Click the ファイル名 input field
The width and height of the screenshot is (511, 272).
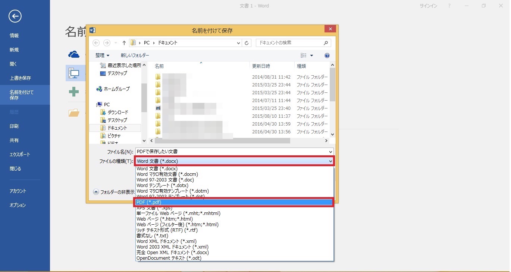coord(231,152)
